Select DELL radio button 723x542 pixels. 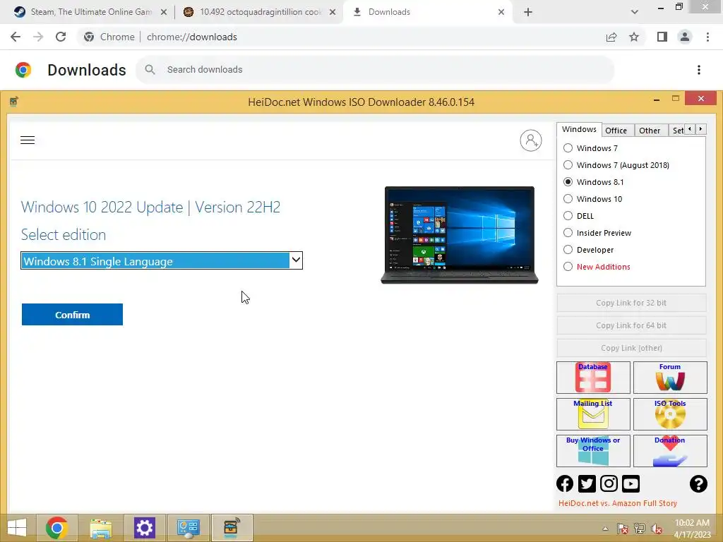coord(568,216)
